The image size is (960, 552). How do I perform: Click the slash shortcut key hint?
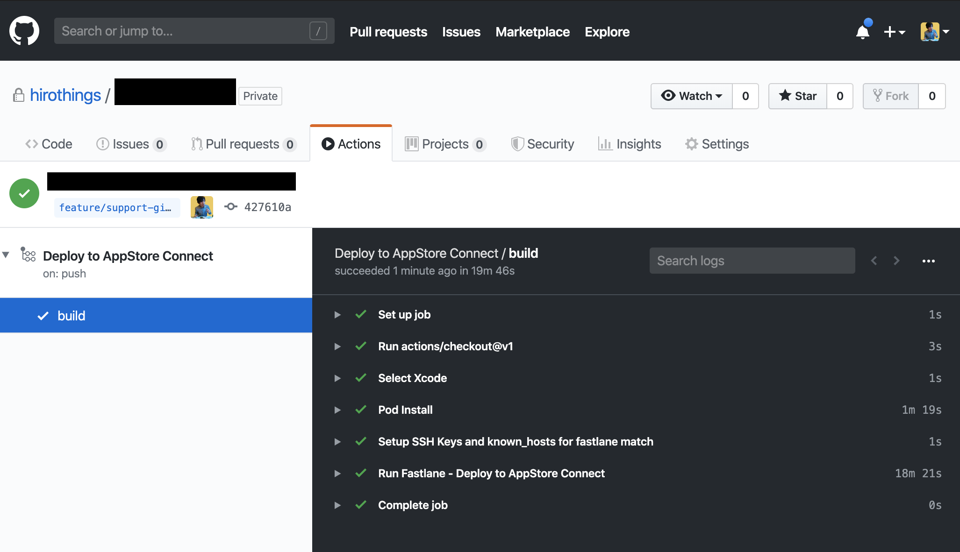[x=318, y=31]
